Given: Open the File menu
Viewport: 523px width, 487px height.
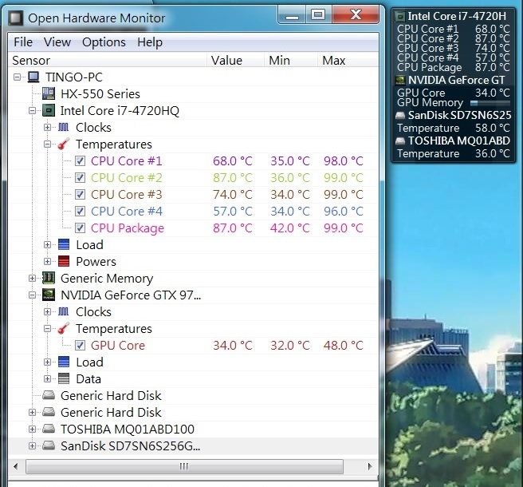Looking at the screenshot, I should point(23,42).
